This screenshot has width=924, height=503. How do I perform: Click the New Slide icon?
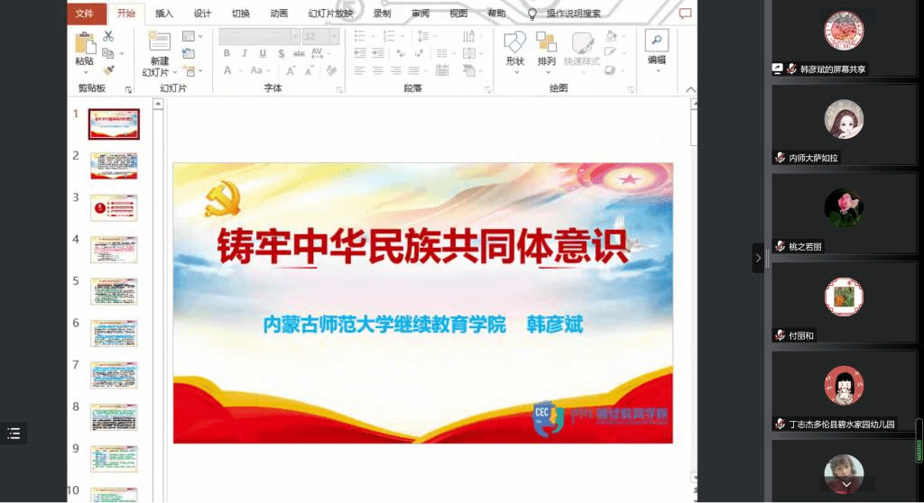[x=159, y=41]
